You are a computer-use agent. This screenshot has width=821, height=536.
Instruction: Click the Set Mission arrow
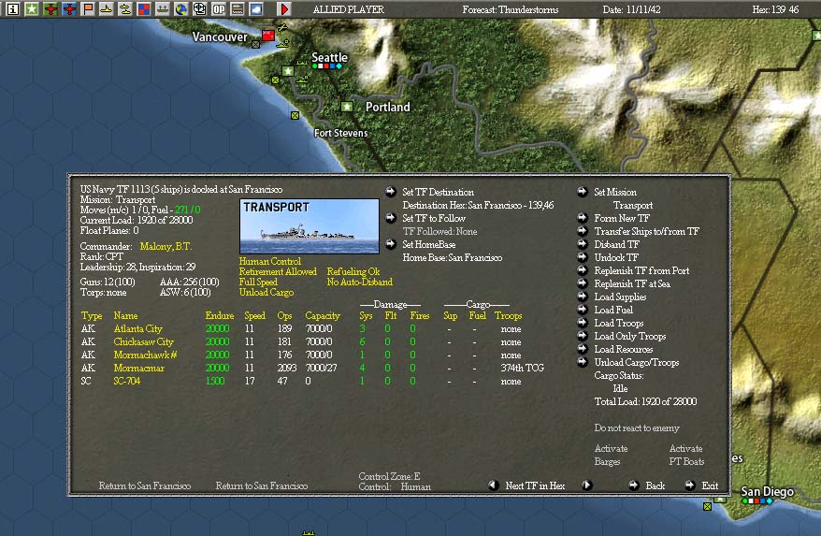click(x=583, y=192)
